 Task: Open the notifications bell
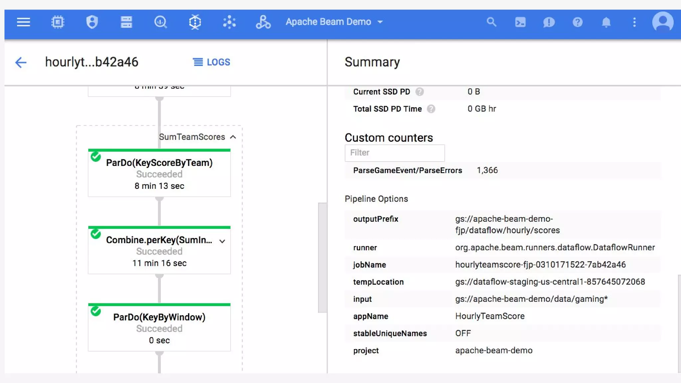click(606, 22)
